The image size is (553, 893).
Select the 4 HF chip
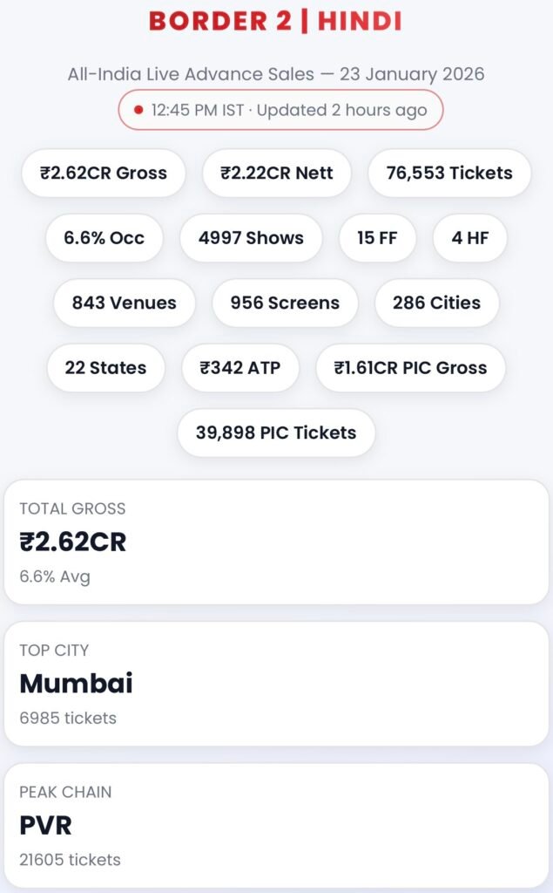(469, 238)
